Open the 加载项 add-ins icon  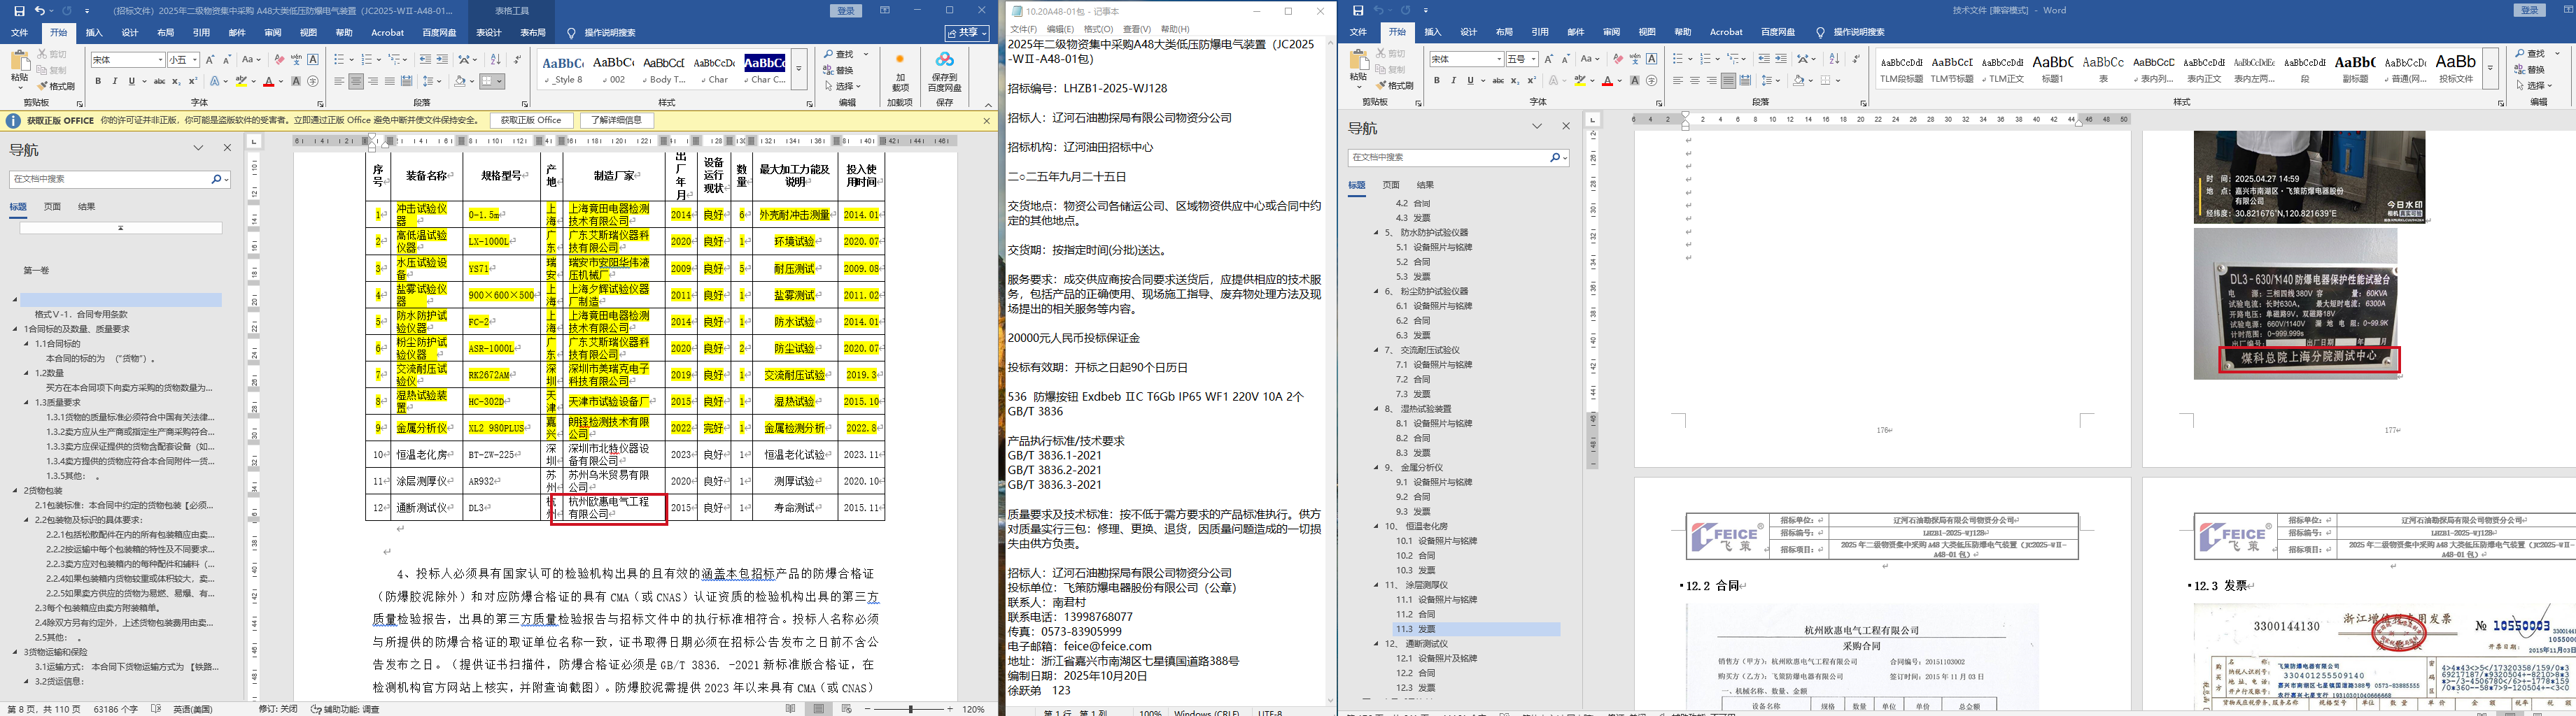(899, 72)
